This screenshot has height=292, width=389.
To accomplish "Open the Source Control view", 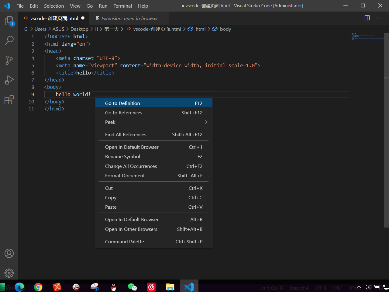I will 9,60.
